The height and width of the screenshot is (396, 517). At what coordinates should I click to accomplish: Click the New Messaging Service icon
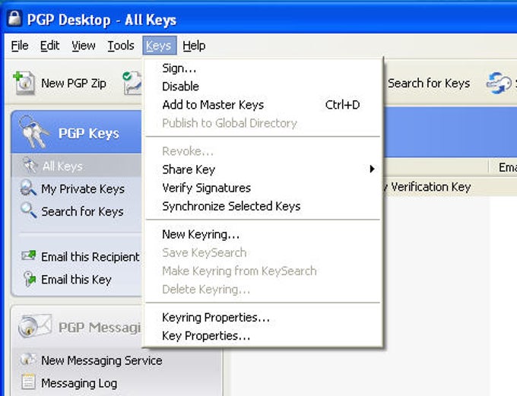(x=28, y=360)
